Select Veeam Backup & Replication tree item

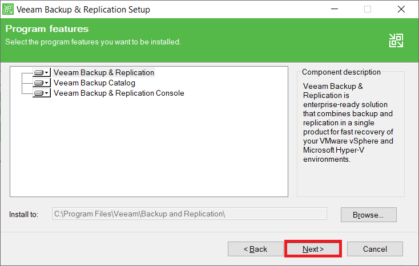tap(104, 73)
